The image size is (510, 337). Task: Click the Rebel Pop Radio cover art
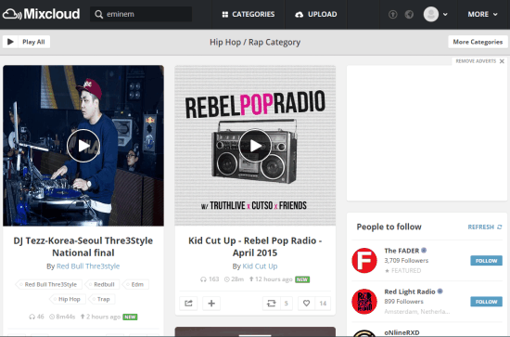click(255, 146)
